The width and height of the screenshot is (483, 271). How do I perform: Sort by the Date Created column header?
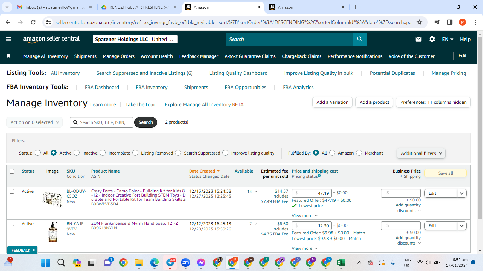tap(204, 171)
